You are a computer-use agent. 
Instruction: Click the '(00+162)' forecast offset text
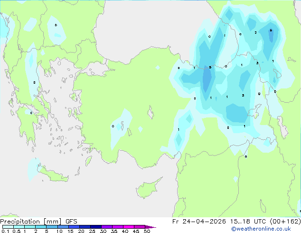point(285,222)
